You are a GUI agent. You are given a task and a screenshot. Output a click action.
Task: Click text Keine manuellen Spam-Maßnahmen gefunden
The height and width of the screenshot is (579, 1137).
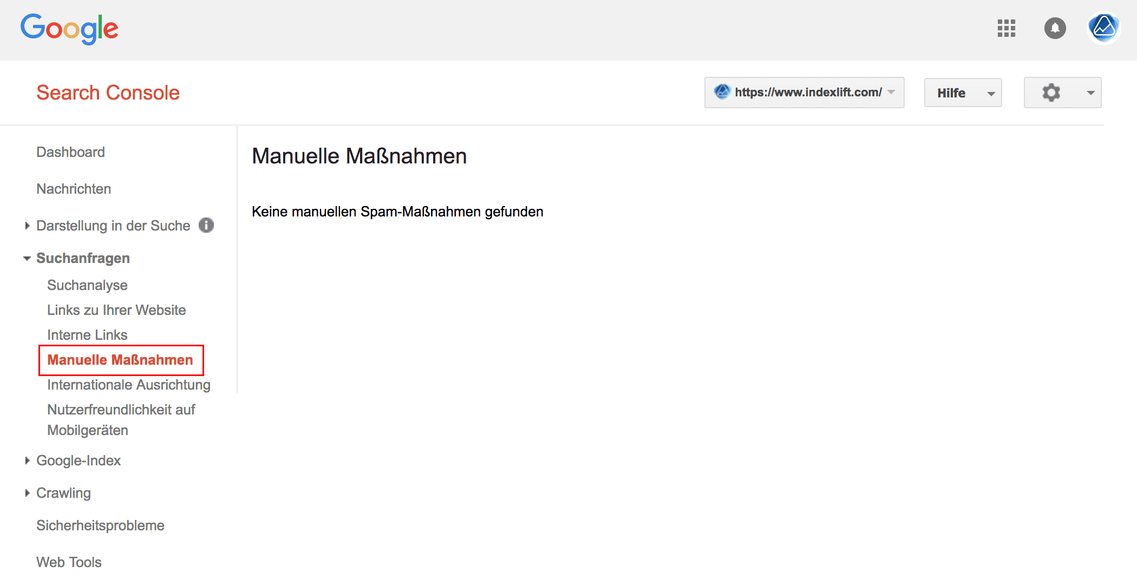(x=397, y=212)
